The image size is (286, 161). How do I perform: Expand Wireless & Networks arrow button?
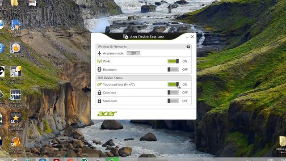(188, 47)
